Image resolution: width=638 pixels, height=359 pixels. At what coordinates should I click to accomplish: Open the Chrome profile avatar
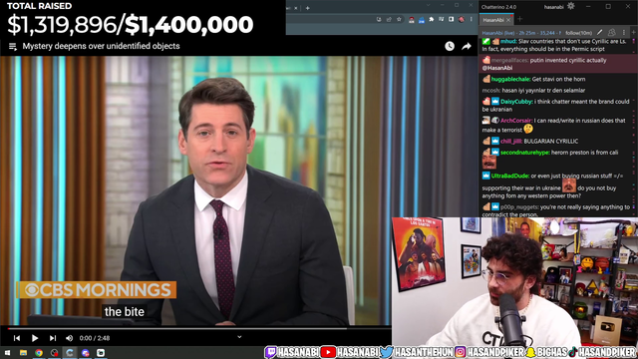pos(462,19)
